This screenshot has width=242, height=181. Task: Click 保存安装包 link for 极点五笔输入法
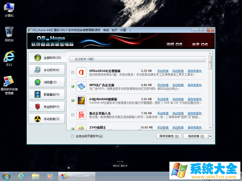click(x=195, y=113)
